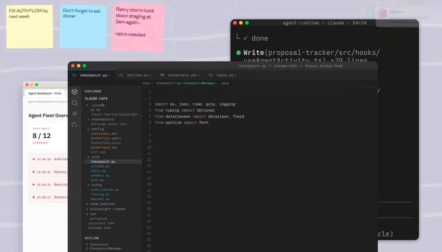This screenshot has height=252, width=442.
Task: Close the checkpoint.py editor tab
Action: (x=109, y=75)
